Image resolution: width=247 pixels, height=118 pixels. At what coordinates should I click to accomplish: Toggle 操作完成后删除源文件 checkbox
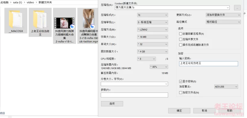point(181,45)
